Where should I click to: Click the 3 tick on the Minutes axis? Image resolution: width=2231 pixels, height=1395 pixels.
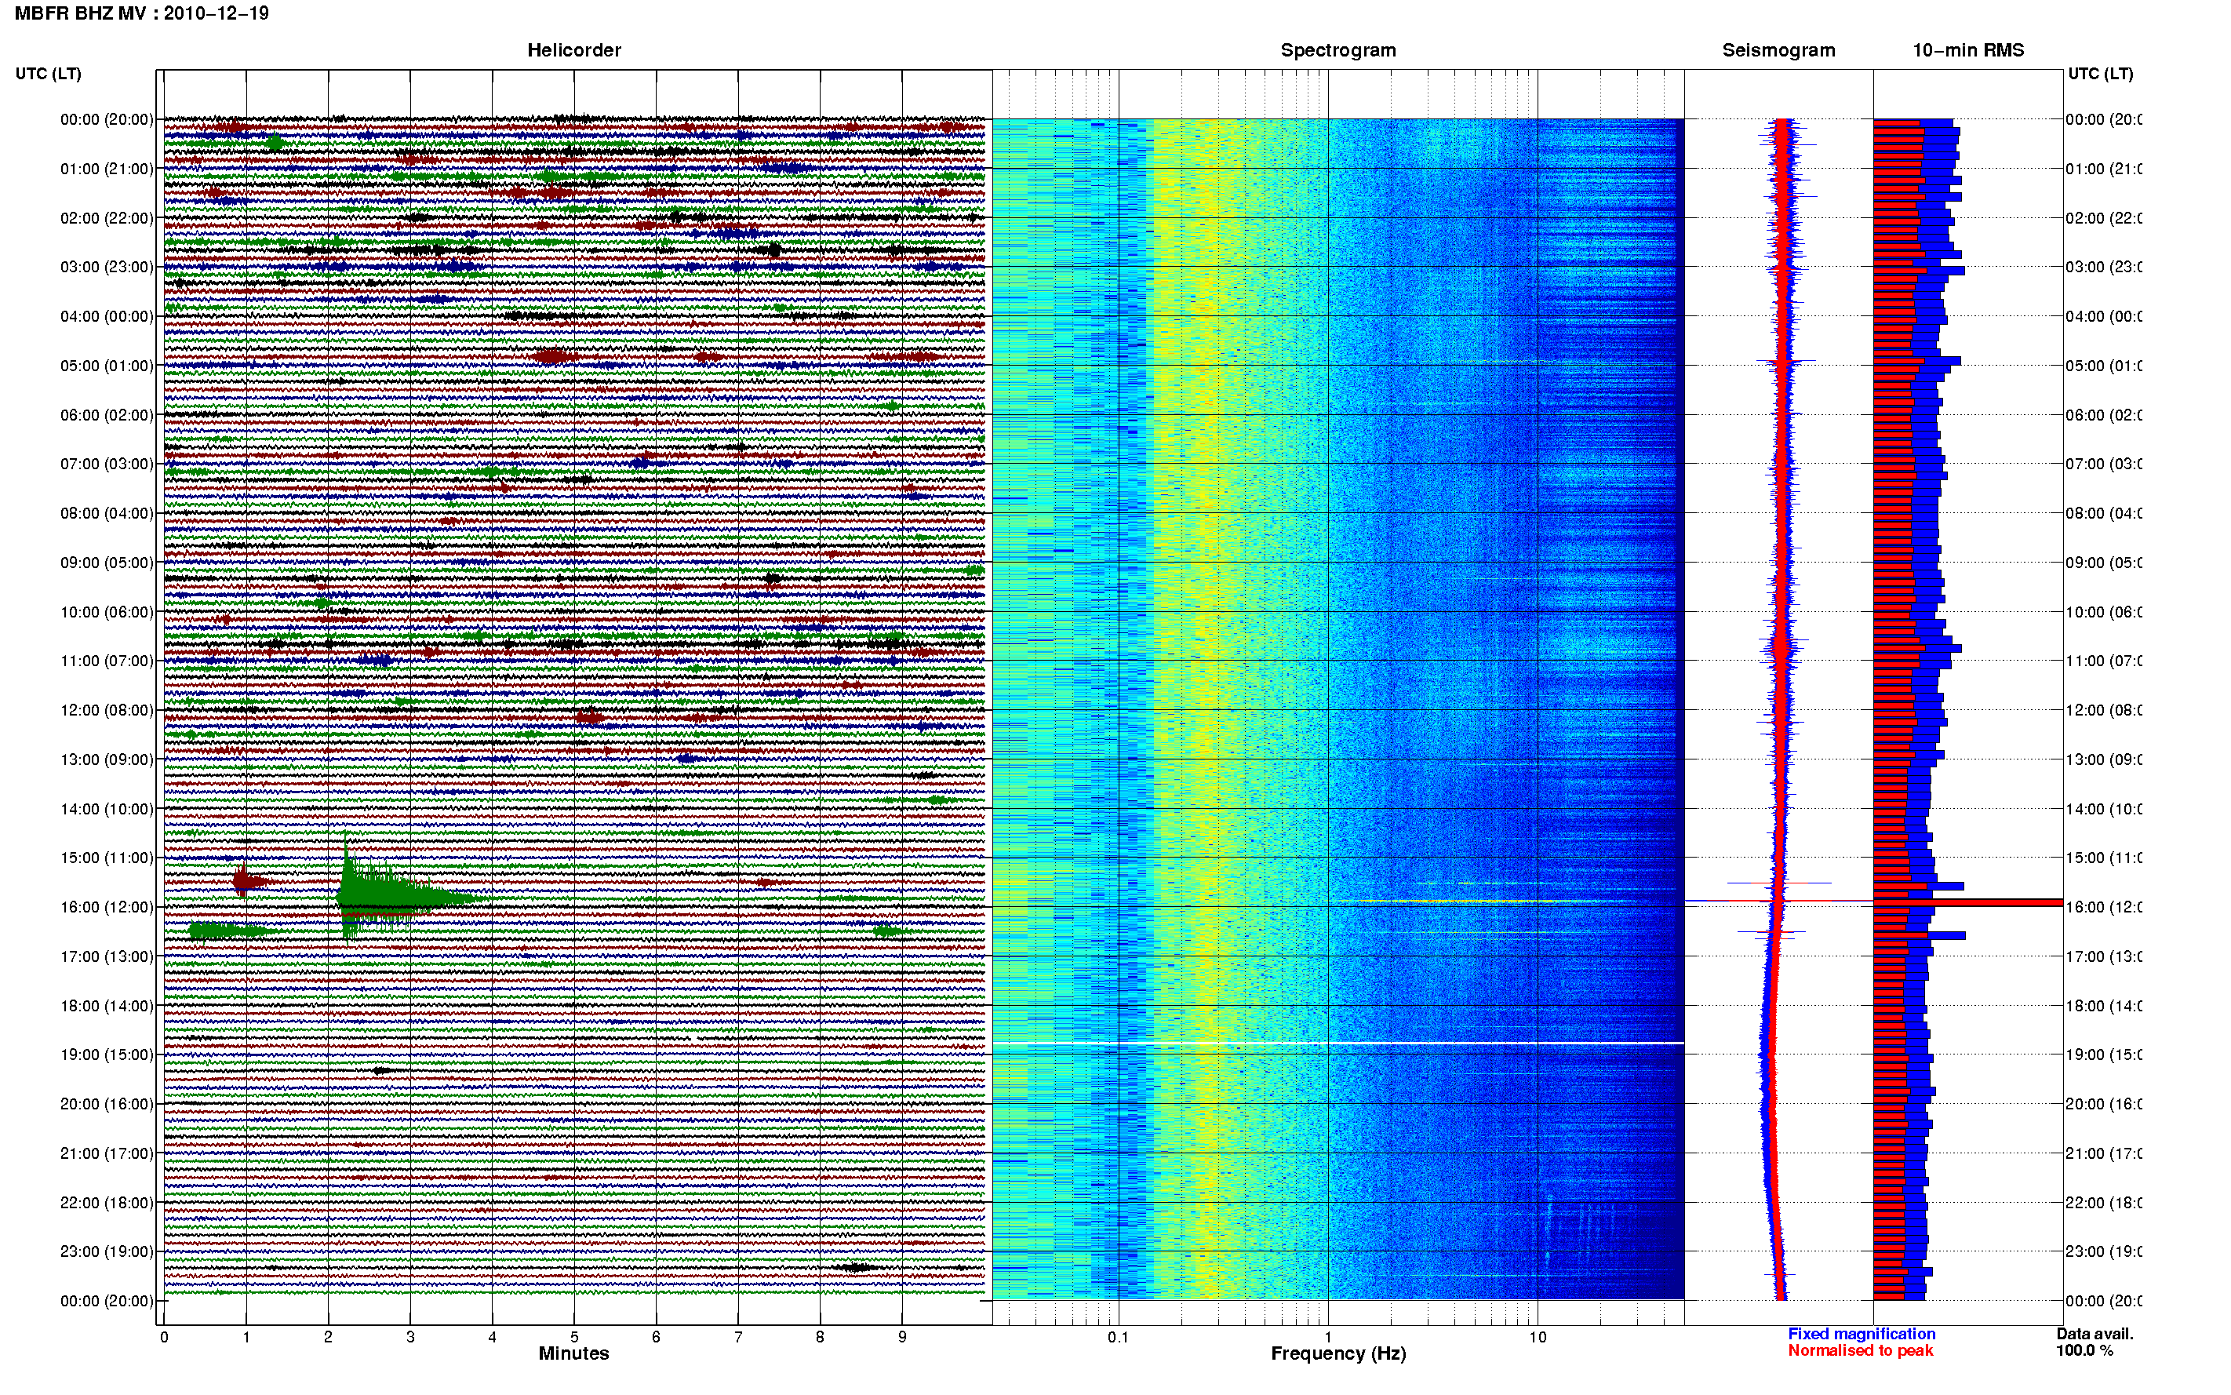coord(410,1337)
